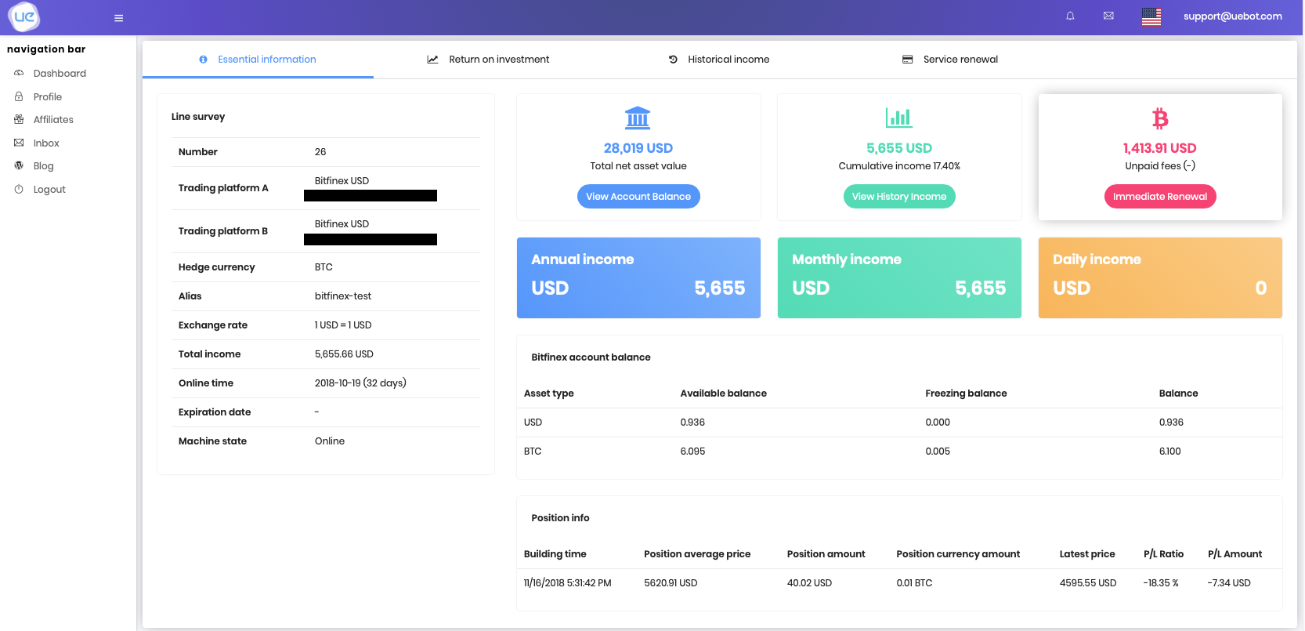
Task: Go to Affiliates in the navigation bar
Action: tap(53, 119)
